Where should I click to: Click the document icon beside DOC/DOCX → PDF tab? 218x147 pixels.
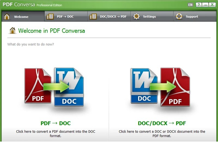93,17
